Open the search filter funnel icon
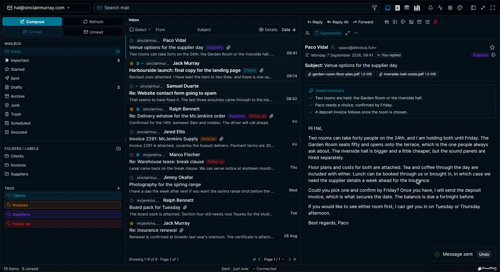Viewport: 500px width, 272px height. click(x=374, y=8)
